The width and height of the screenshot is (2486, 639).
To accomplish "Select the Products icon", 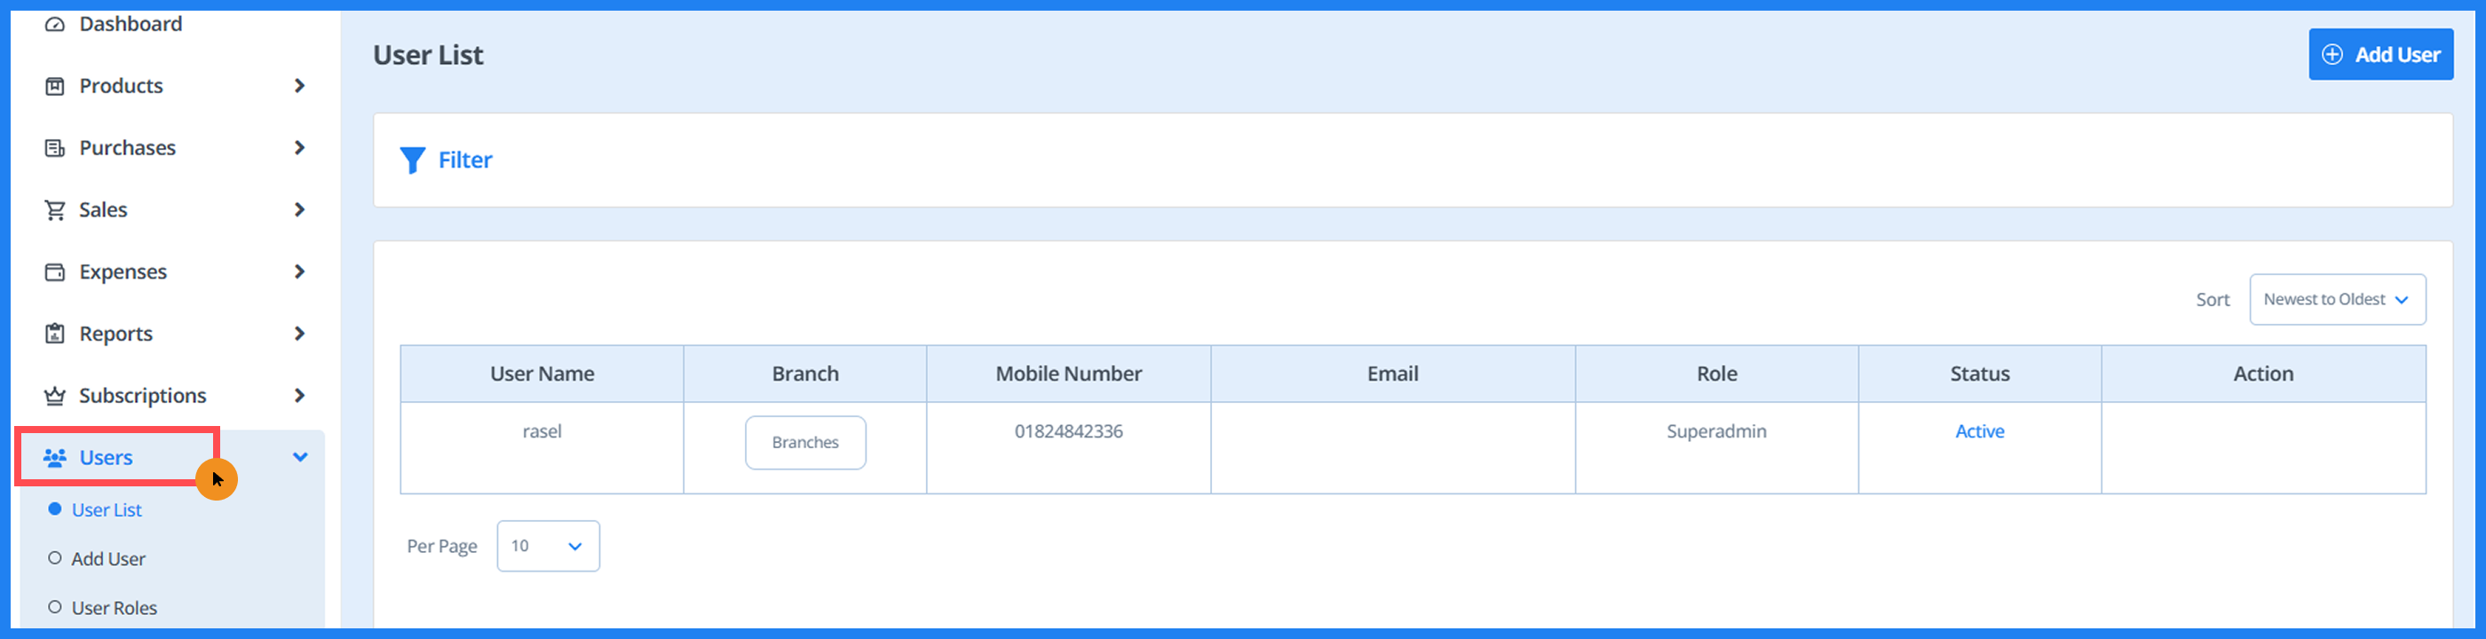I will [x=54, y=85].
